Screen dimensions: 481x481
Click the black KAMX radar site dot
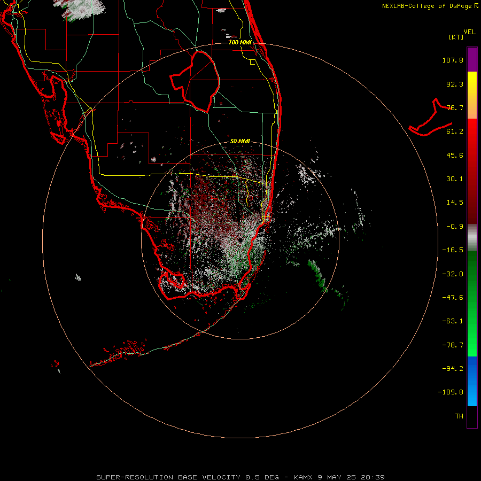(x=240, y=240)
